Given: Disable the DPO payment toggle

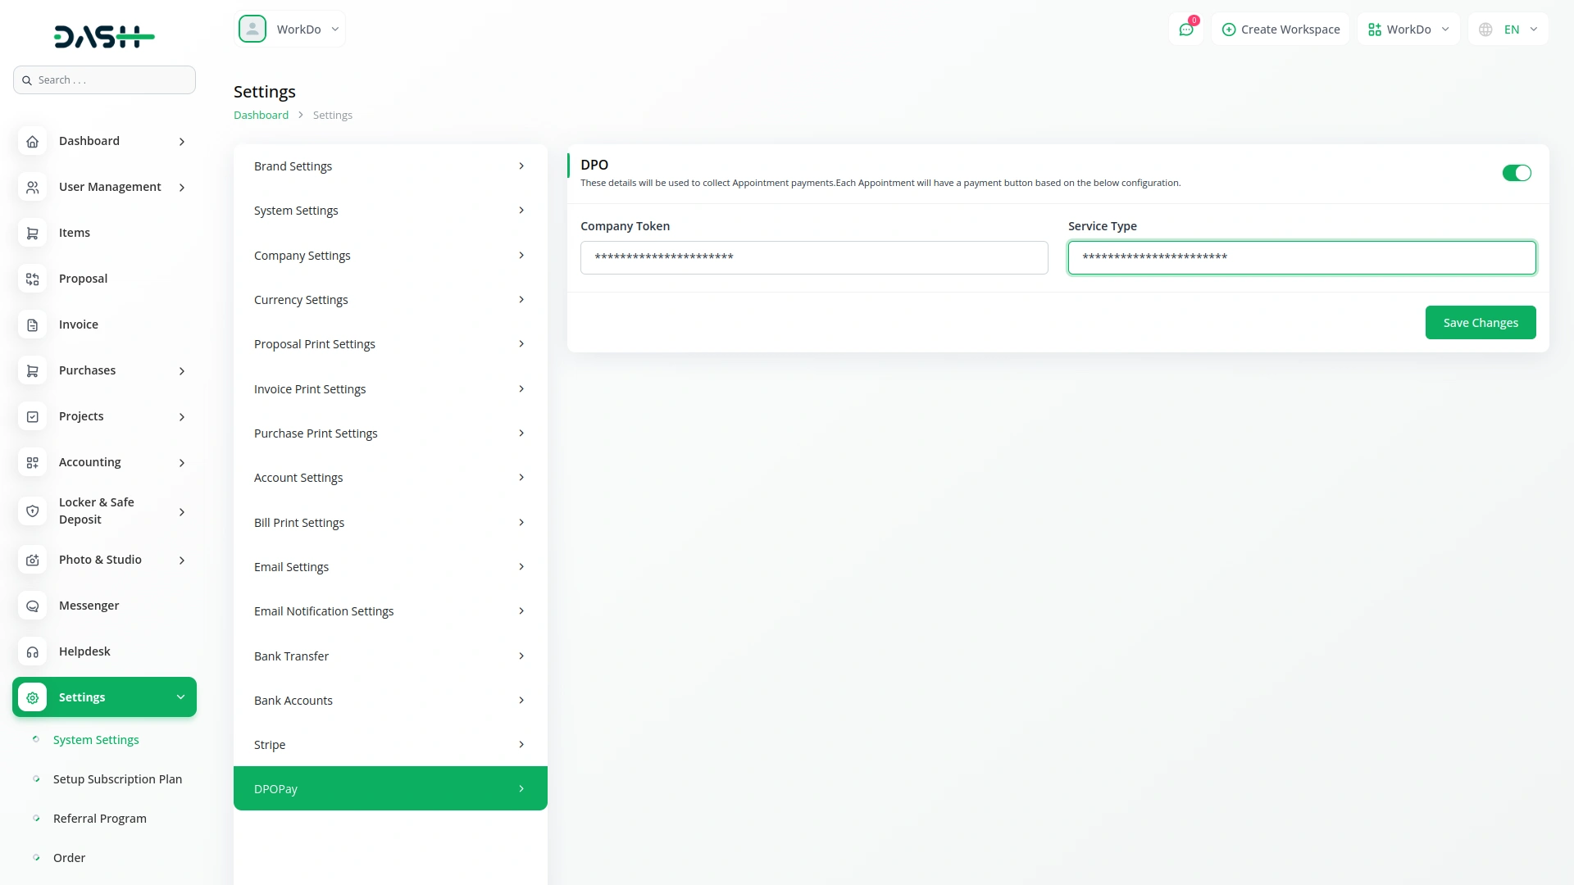Looking at the screenshot, I should 1516,173.
